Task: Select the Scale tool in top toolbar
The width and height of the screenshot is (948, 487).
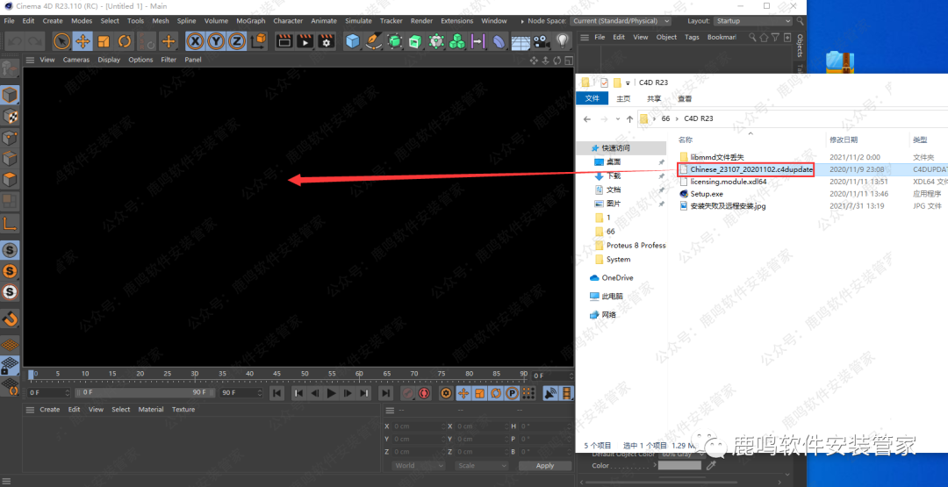Action: 104,41
